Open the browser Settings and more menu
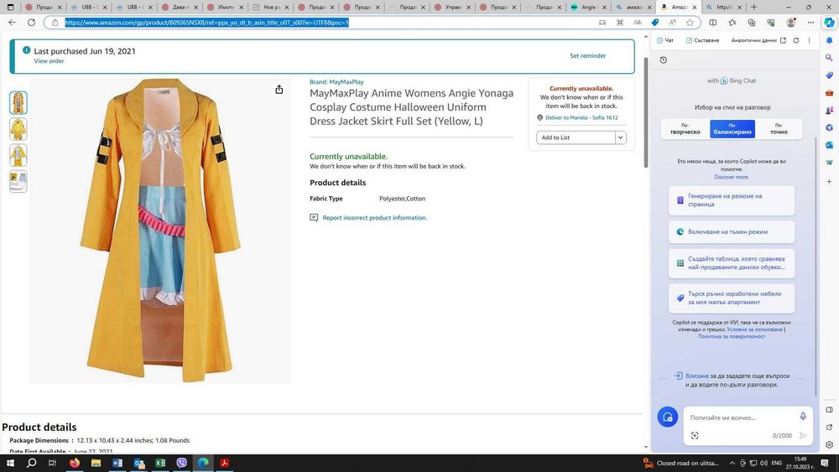Viewport: 839px width, 472px height. tap(810, 23)
